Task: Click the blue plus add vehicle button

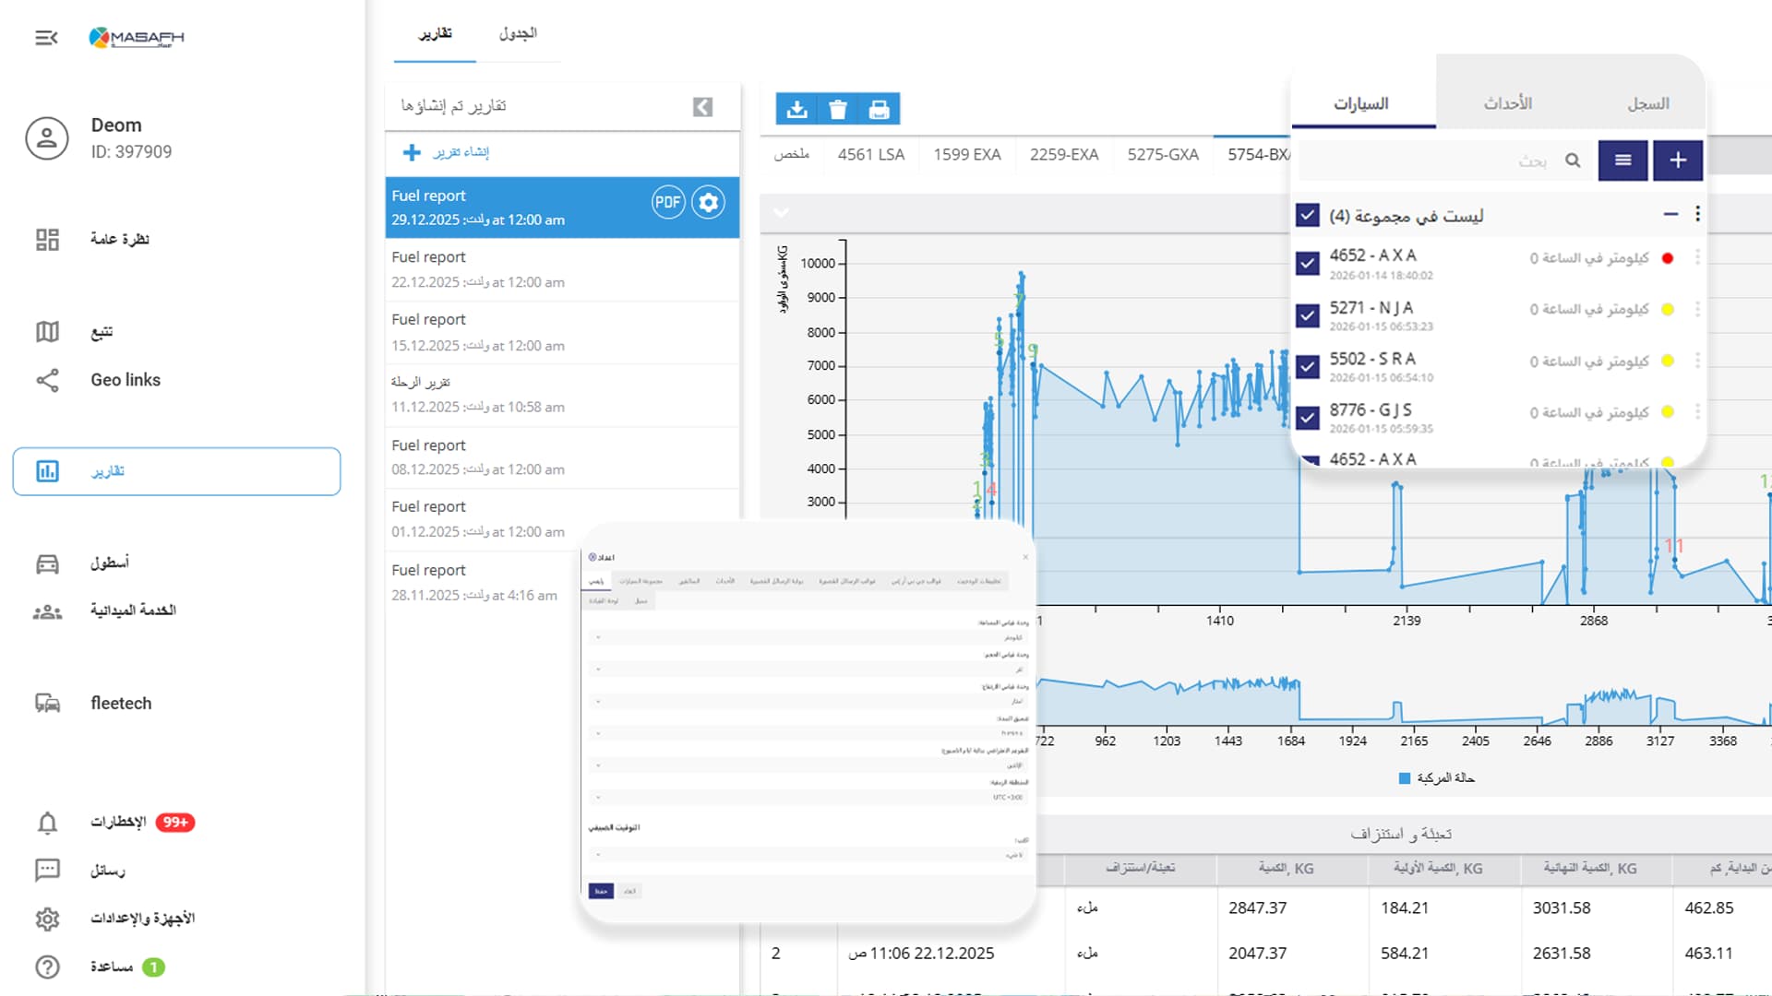Action: pos(1677,160)
